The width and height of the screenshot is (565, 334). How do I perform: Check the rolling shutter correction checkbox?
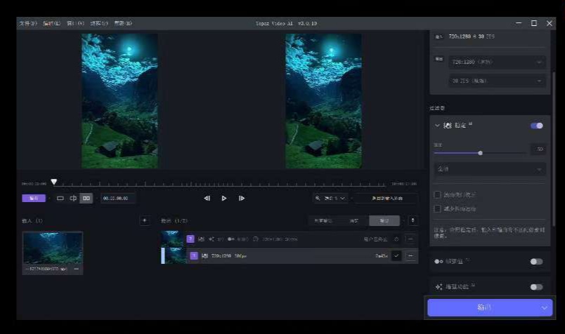[438, 194]
